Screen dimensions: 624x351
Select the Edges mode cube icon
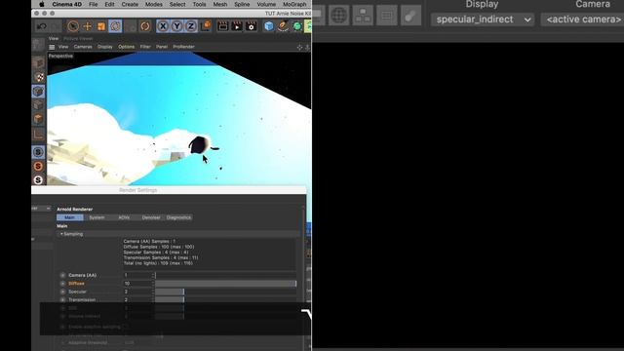(x=39, y=105)
